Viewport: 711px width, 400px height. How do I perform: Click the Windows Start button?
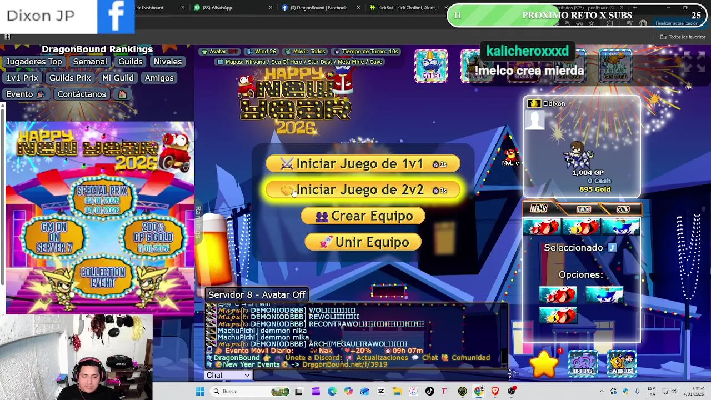tap(200, 391)
